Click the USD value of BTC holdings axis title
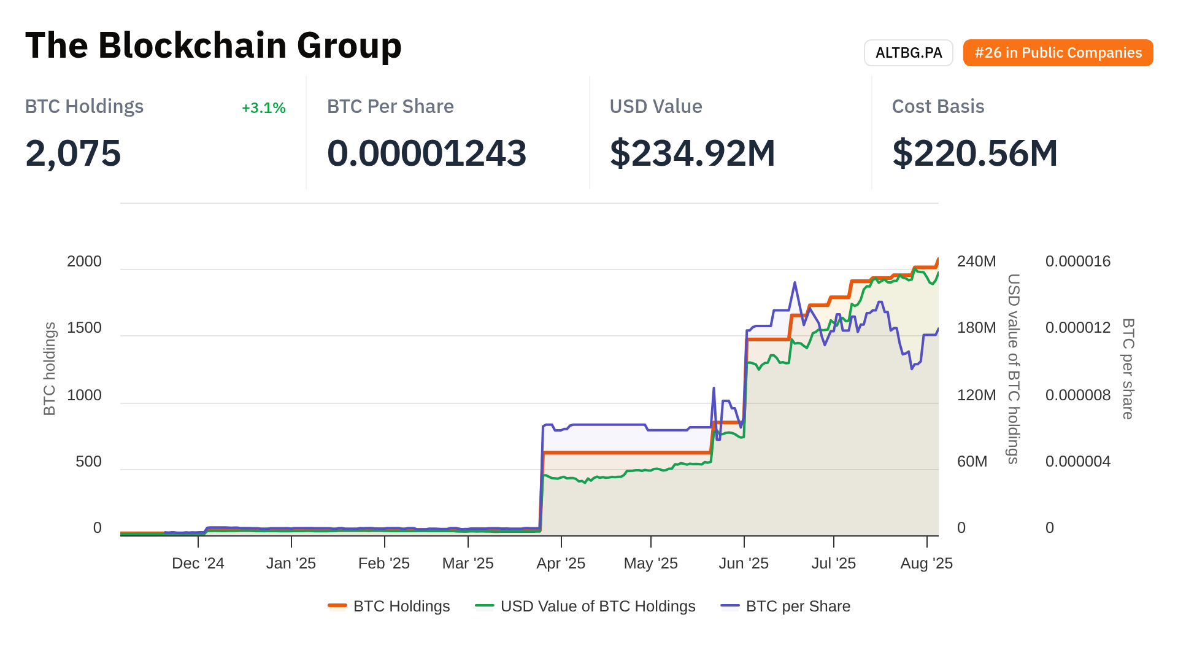The image size is (1178, 663). click(1014, 369)
